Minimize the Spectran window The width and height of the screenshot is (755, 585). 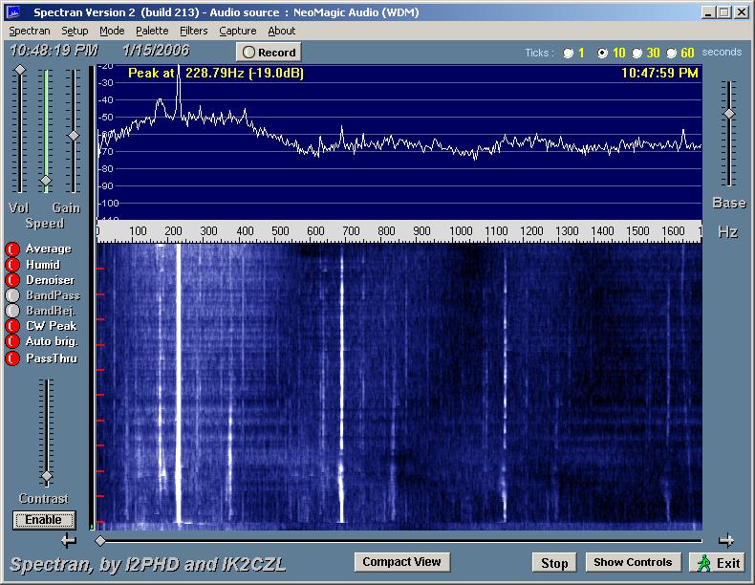(707, 12)
